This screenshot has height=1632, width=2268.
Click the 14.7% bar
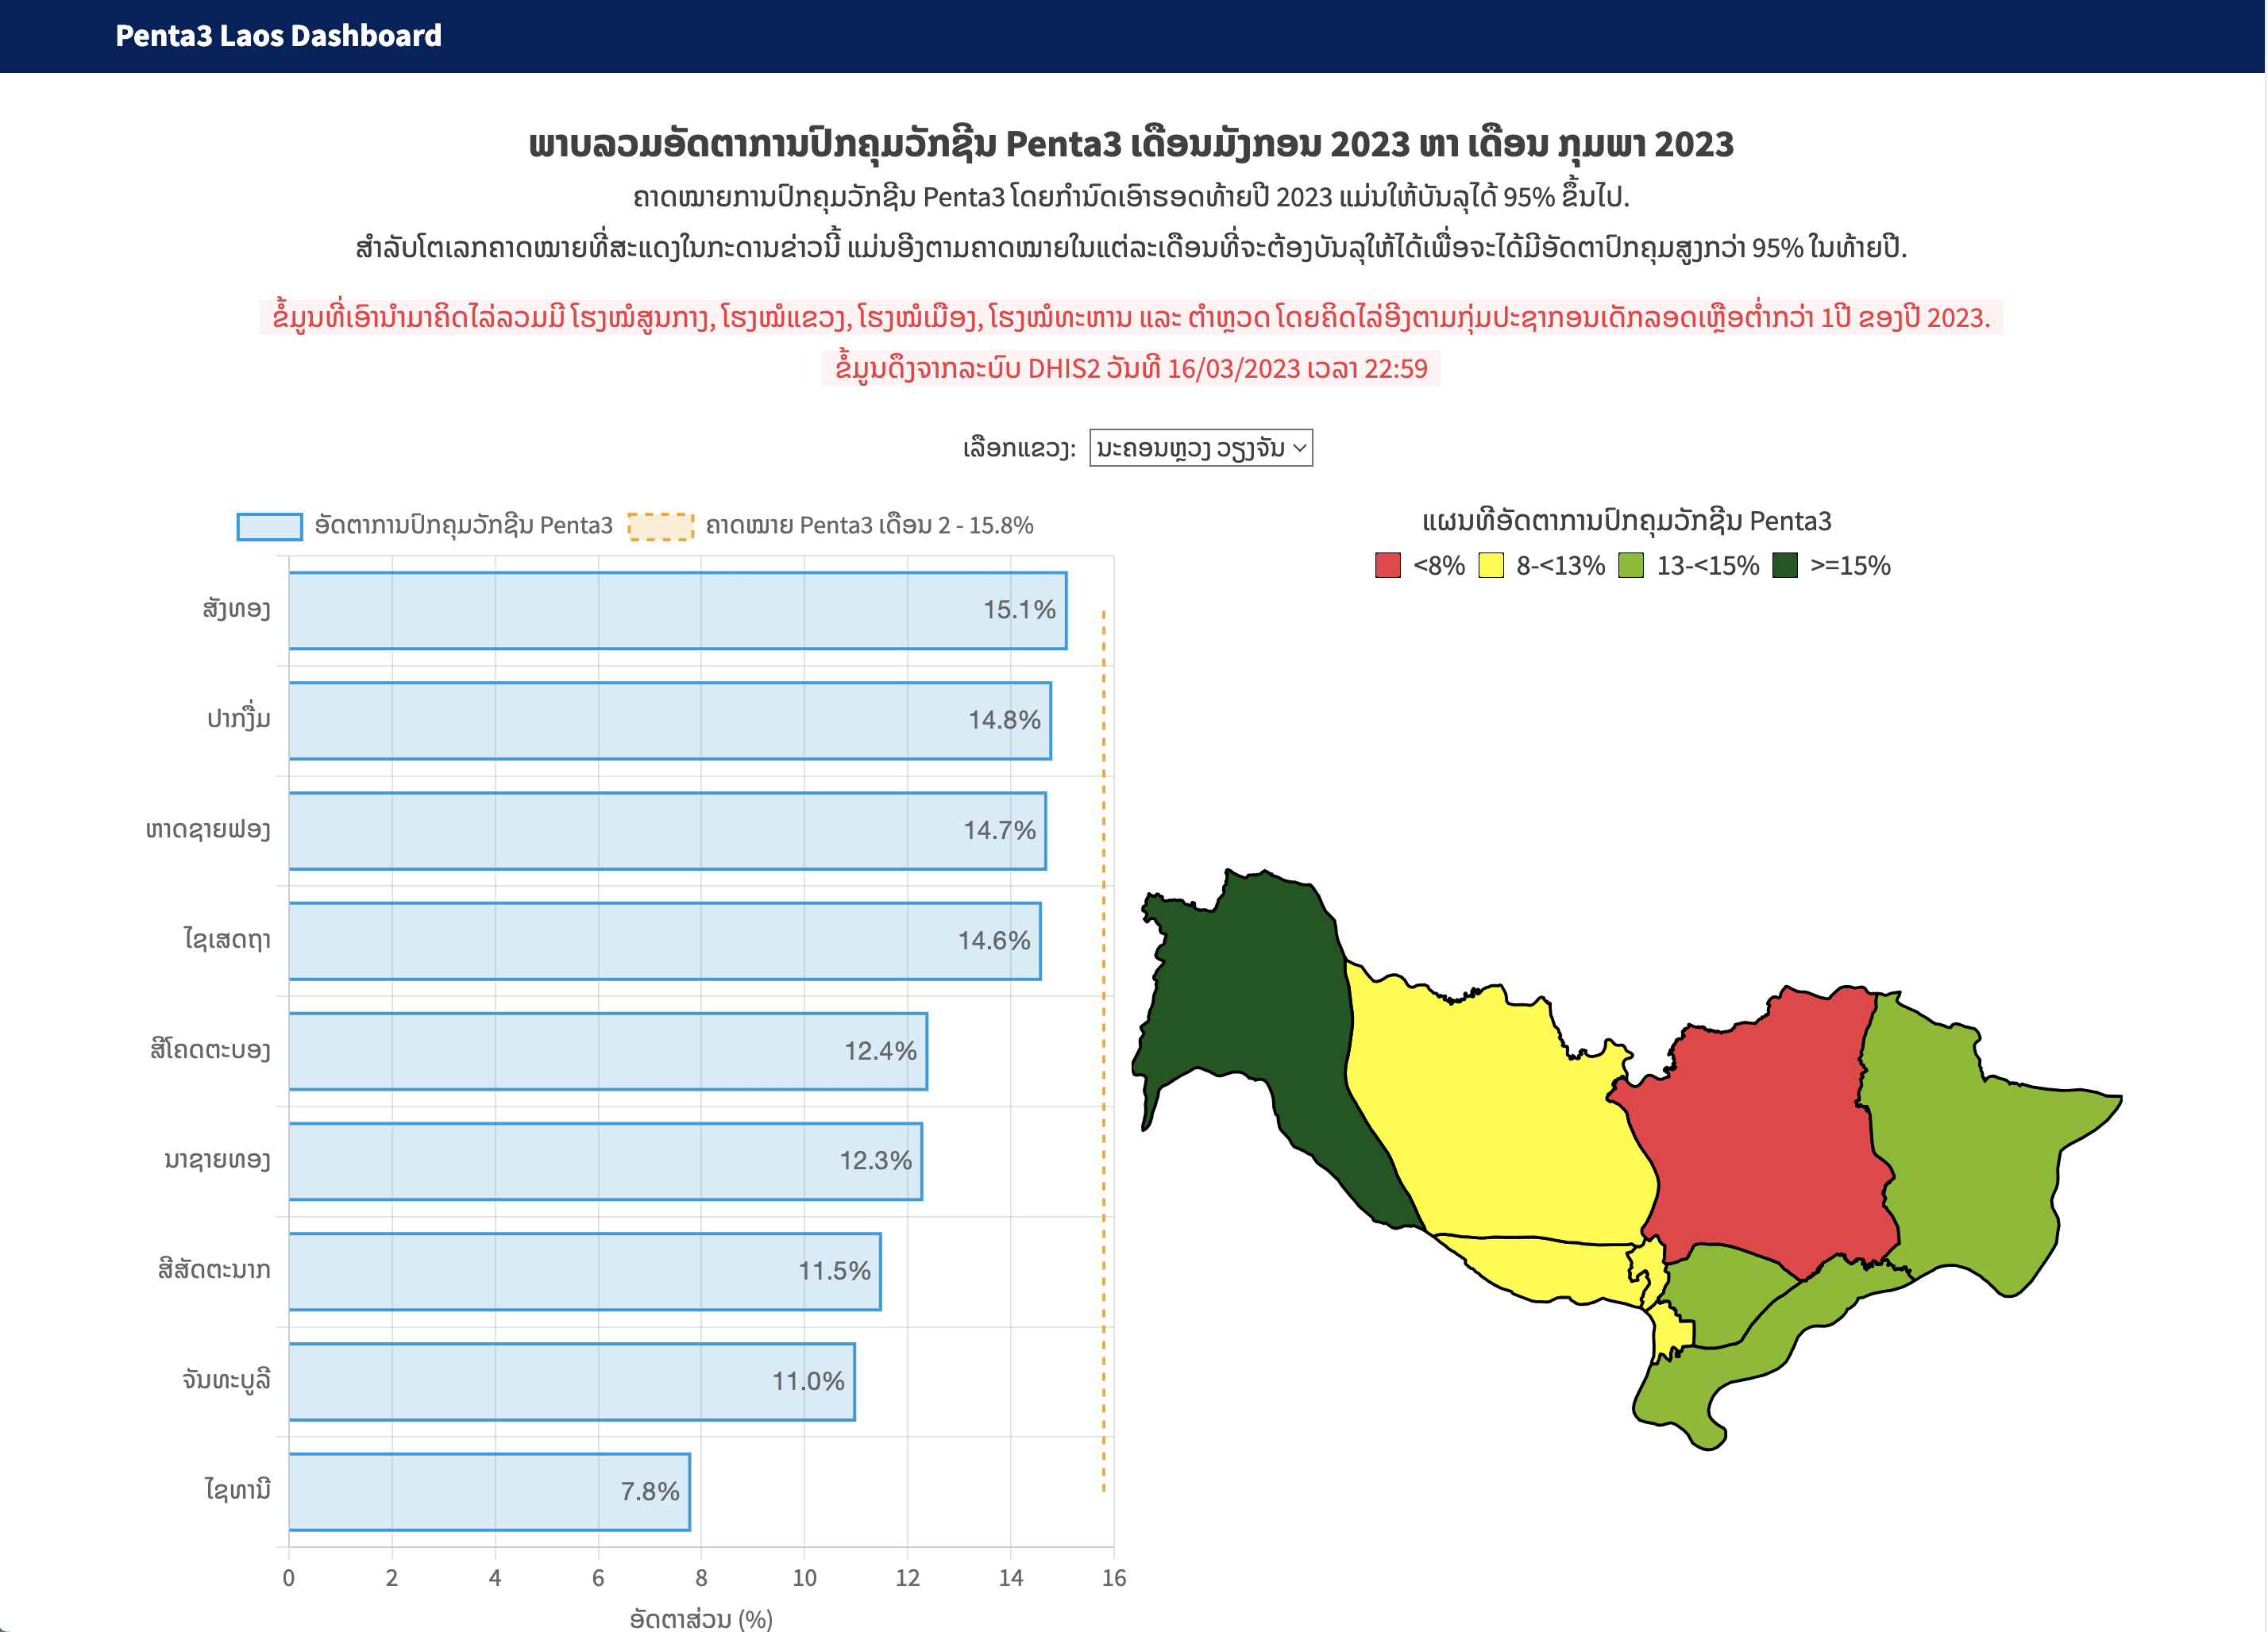click(x=667, y=830)
